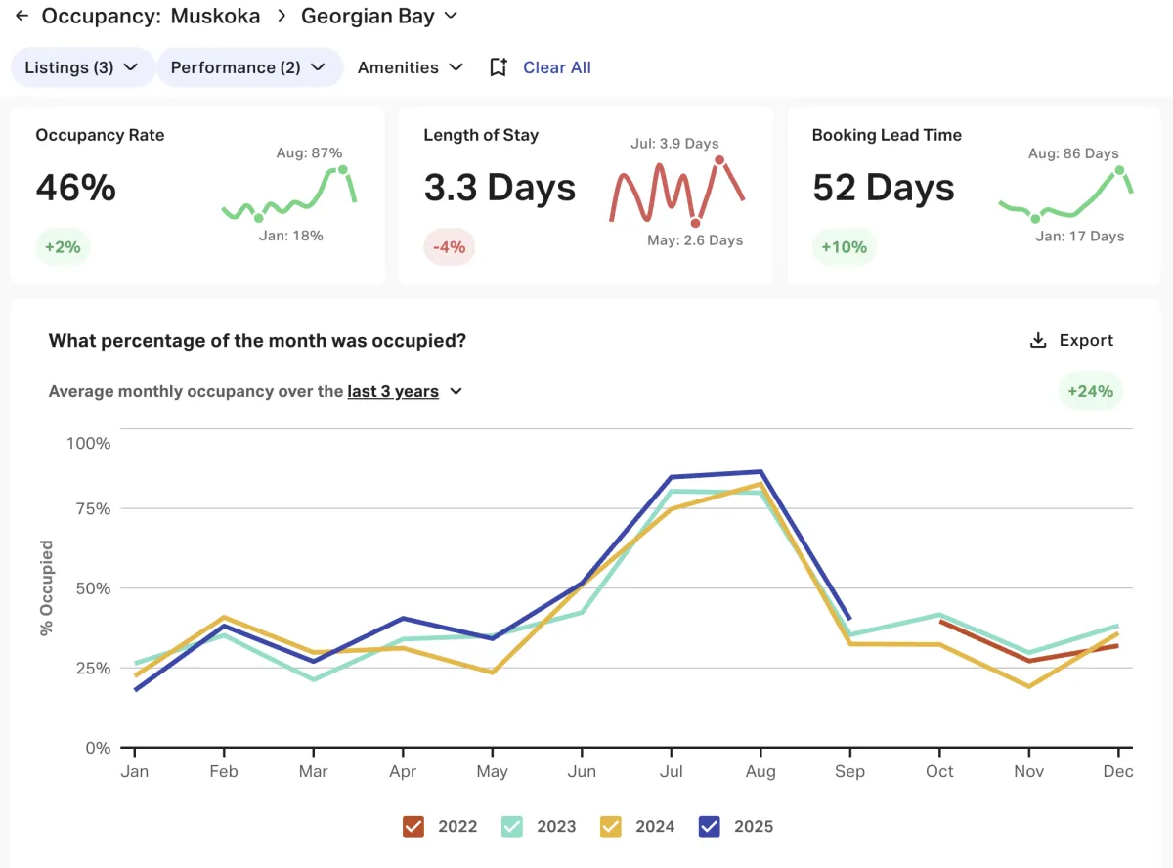Hide the 2025 series via checkbox

click(x=710, y=826)
